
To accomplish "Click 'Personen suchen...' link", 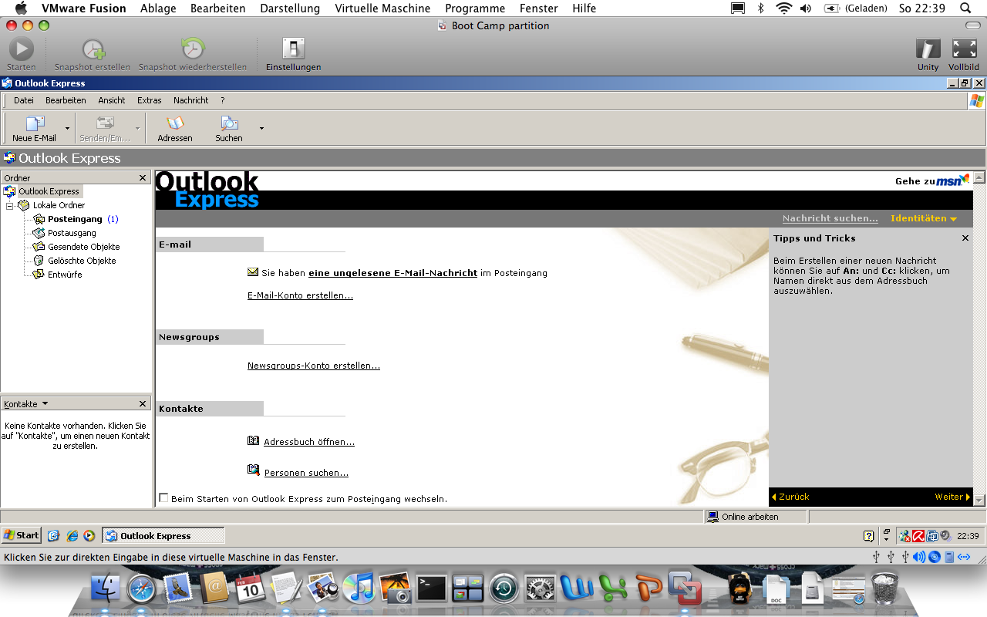I will [x=306, y=473].
